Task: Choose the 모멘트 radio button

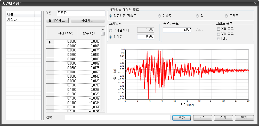Action: pyautogui.click(x=226, y=16)
